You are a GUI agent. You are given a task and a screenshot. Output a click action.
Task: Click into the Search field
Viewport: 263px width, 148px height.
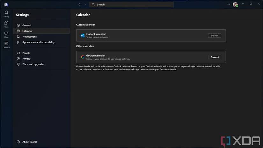coord(131,4)
